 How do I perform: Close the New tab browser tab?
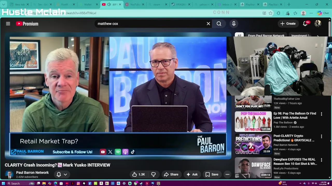click(28, 4)
